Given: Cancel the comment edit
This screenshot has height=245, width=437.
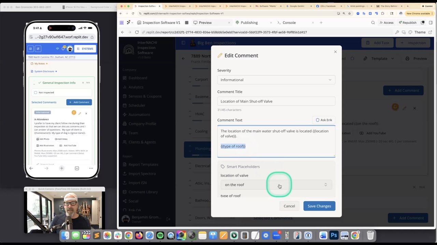Looking at the screenshot, I should 289,206.
